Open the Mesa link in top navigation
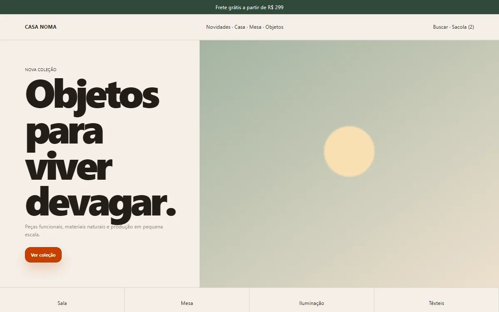499x312 pixels. pos(255,27)
